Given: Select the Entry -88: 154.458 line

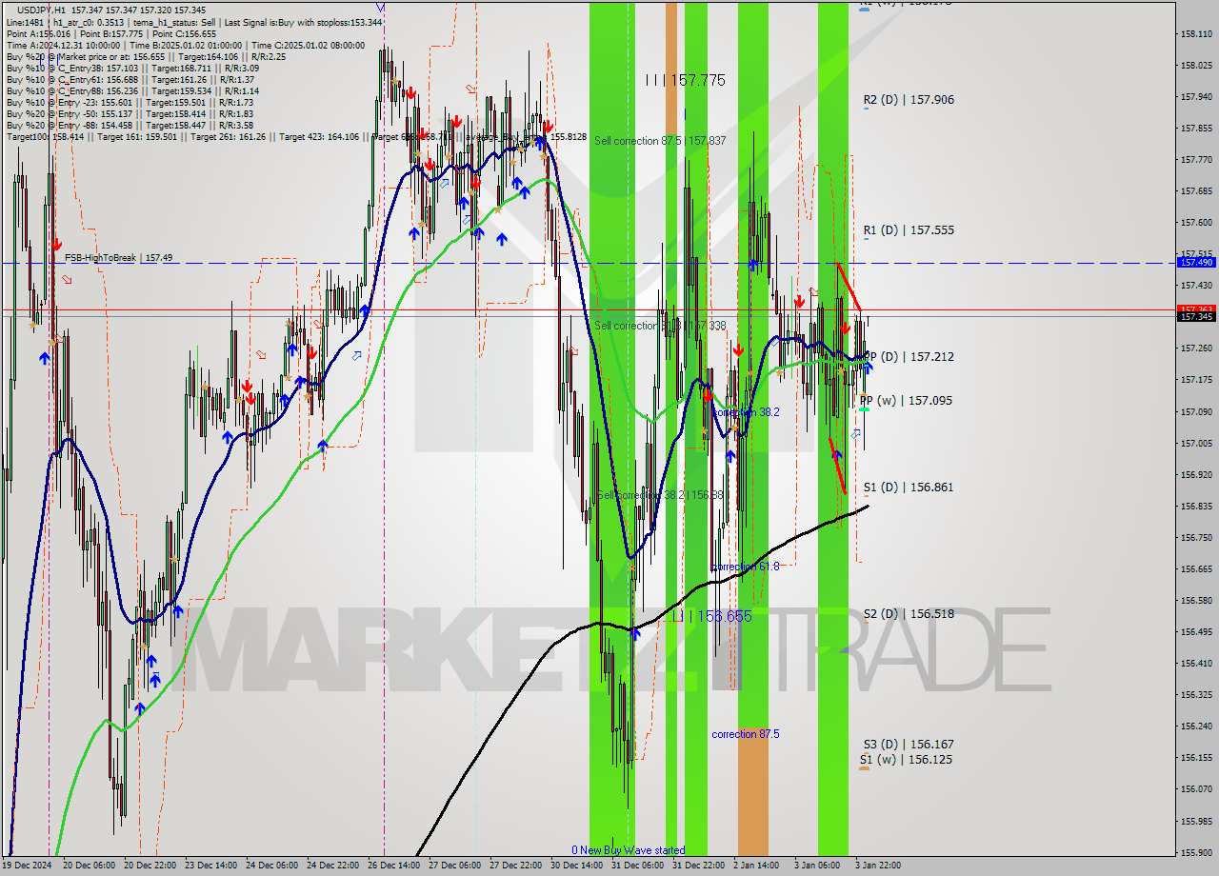Looking at the screenshot, I should [x=130, y=126].
